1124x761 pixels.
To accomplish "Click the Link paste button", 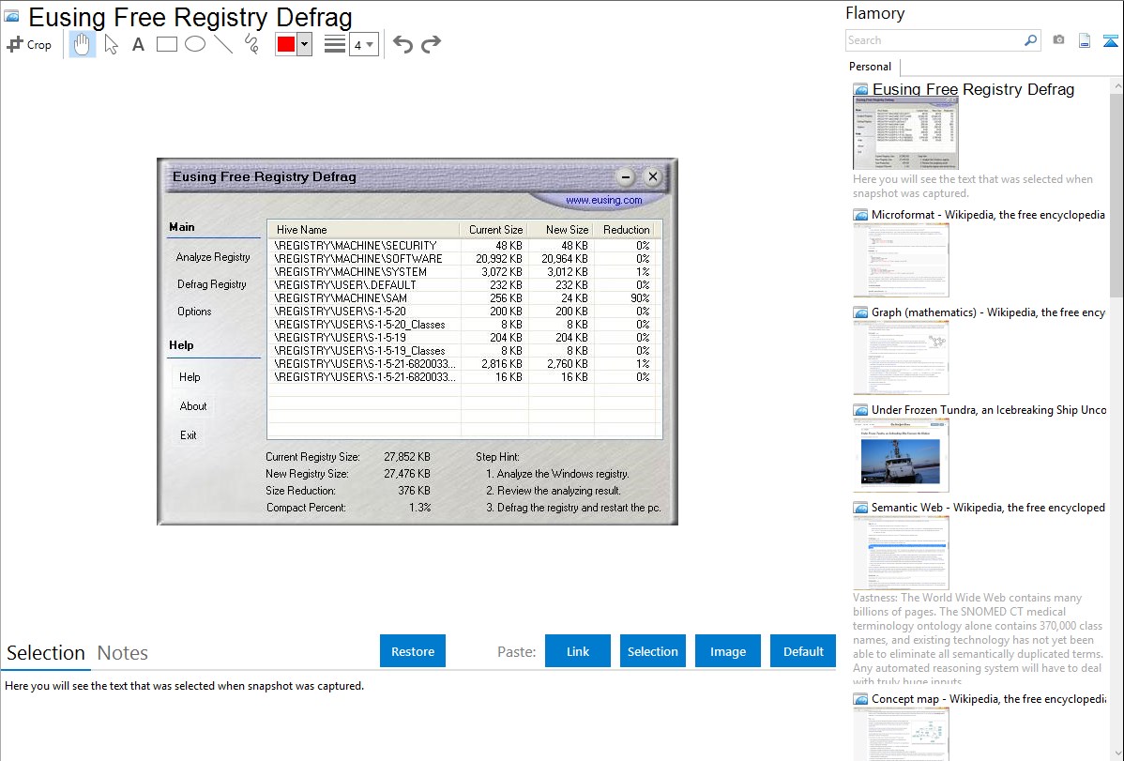I will pyautogui.click(x=578, y=651).
